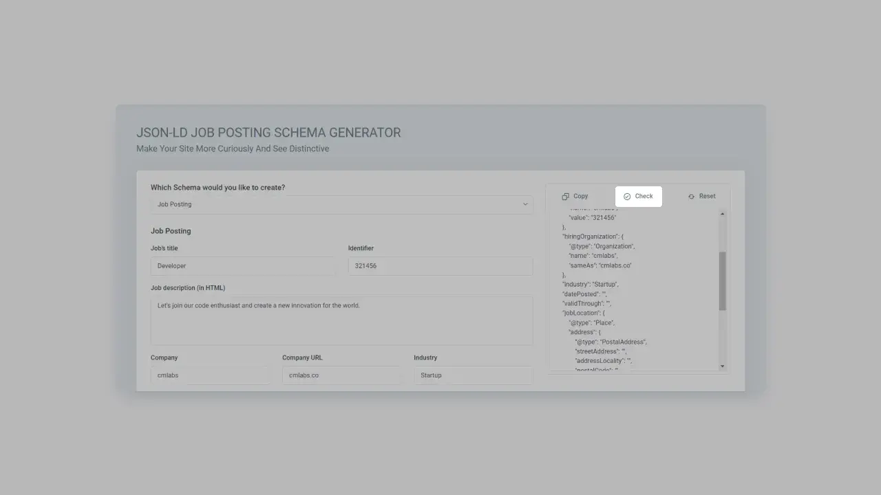Viewport: 881px width, 495px height.
Task: Select the Identifier field containing 321456
Action: [x=440, y=265]
